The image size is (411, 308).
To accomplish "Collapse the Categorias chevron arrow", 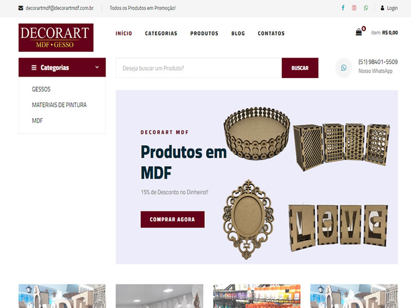I will coord(97,67).
